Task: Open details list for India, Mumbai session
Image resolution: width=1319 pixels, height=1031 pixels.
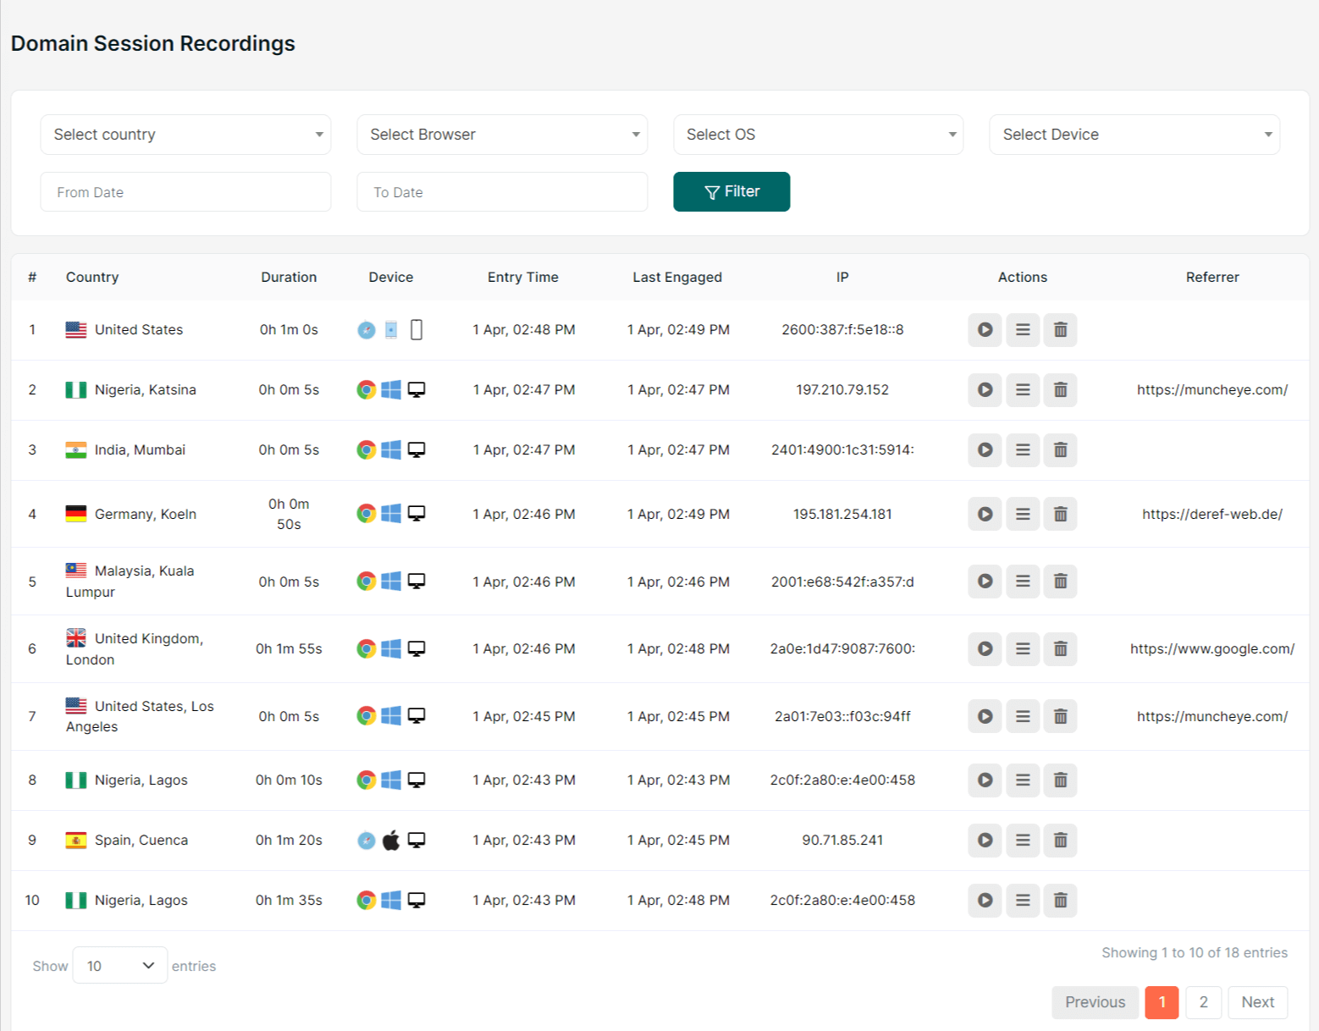Action: 1023,450
